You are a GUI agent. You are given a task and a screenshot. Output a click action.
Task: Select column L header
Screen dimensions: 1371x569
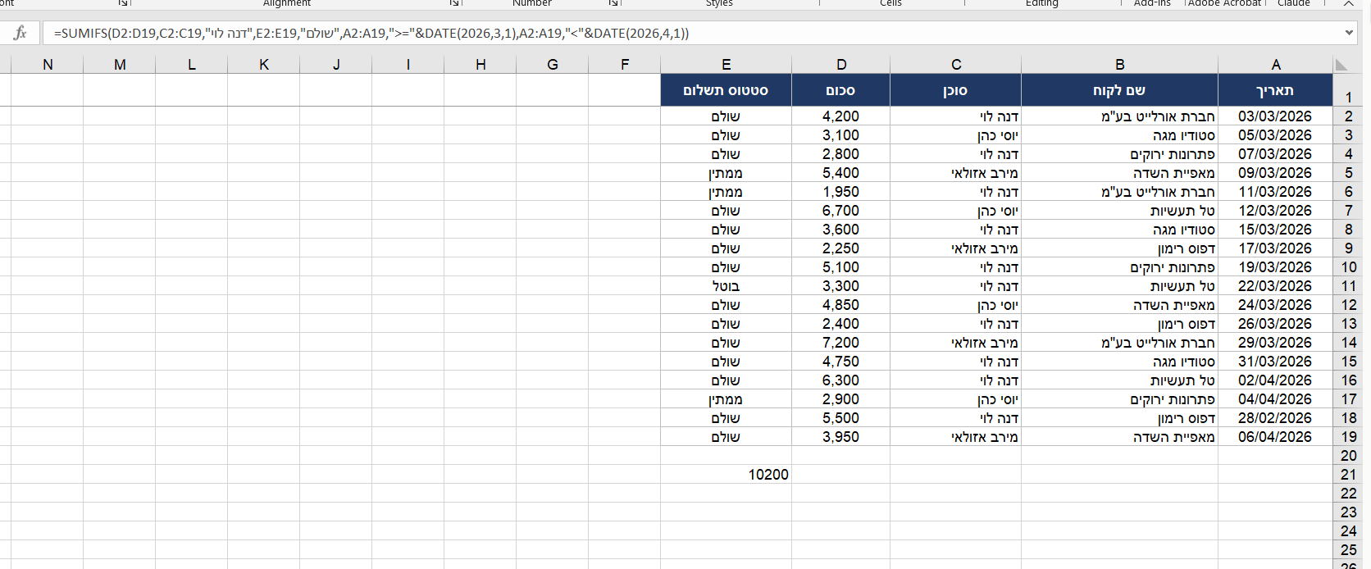[192, 65]
